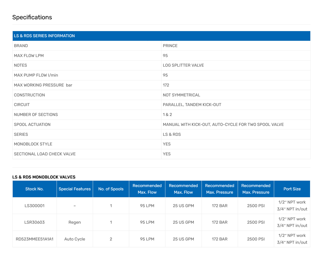Click the Special Features column header
Image resolution: width=323 pixels, height=268 pixels.
[75, 189]
